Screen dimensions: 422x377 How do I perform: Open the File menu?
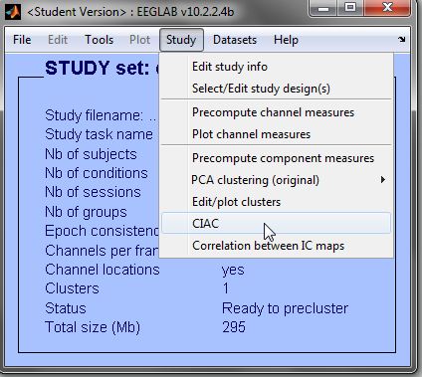coord(22,40)
